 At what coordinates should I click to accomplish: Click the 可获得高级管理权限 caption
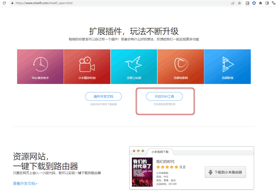tap(164, 104)
